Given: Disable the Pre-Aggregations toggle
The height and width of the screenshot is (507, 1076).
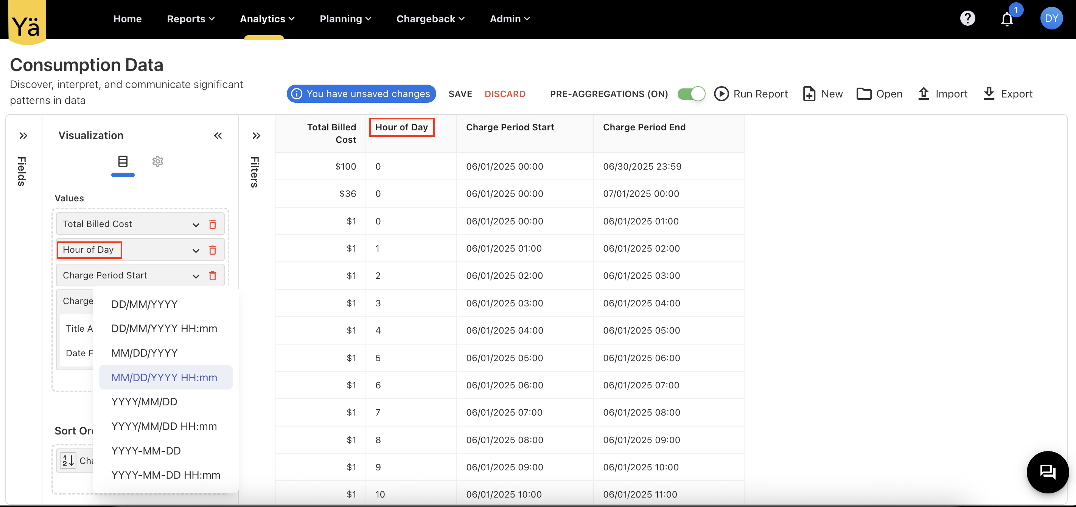Looking at the screenshot, I should tap(691, 93).
